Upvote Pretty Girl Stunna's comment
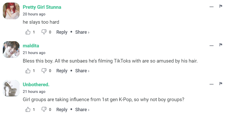 28,32
